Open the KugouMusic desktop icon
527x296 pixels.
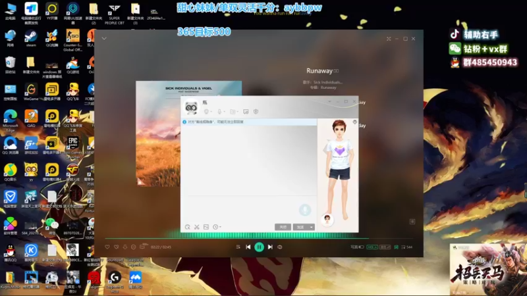[x=10, y=280]
